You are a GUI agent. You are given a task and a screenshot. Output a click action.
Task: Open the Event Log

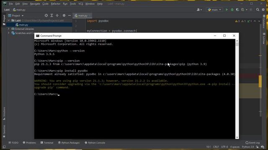(253, 142)
